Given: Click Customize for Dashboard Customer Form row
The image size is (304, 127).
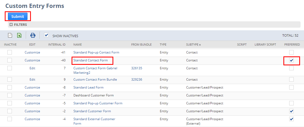Looking at the screenshot, I should tap(32, 95).
